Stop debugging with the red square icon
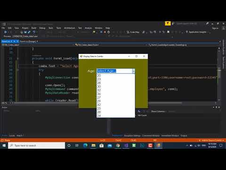The height and width of the screenshot is (170, 226). click(105, 32)
